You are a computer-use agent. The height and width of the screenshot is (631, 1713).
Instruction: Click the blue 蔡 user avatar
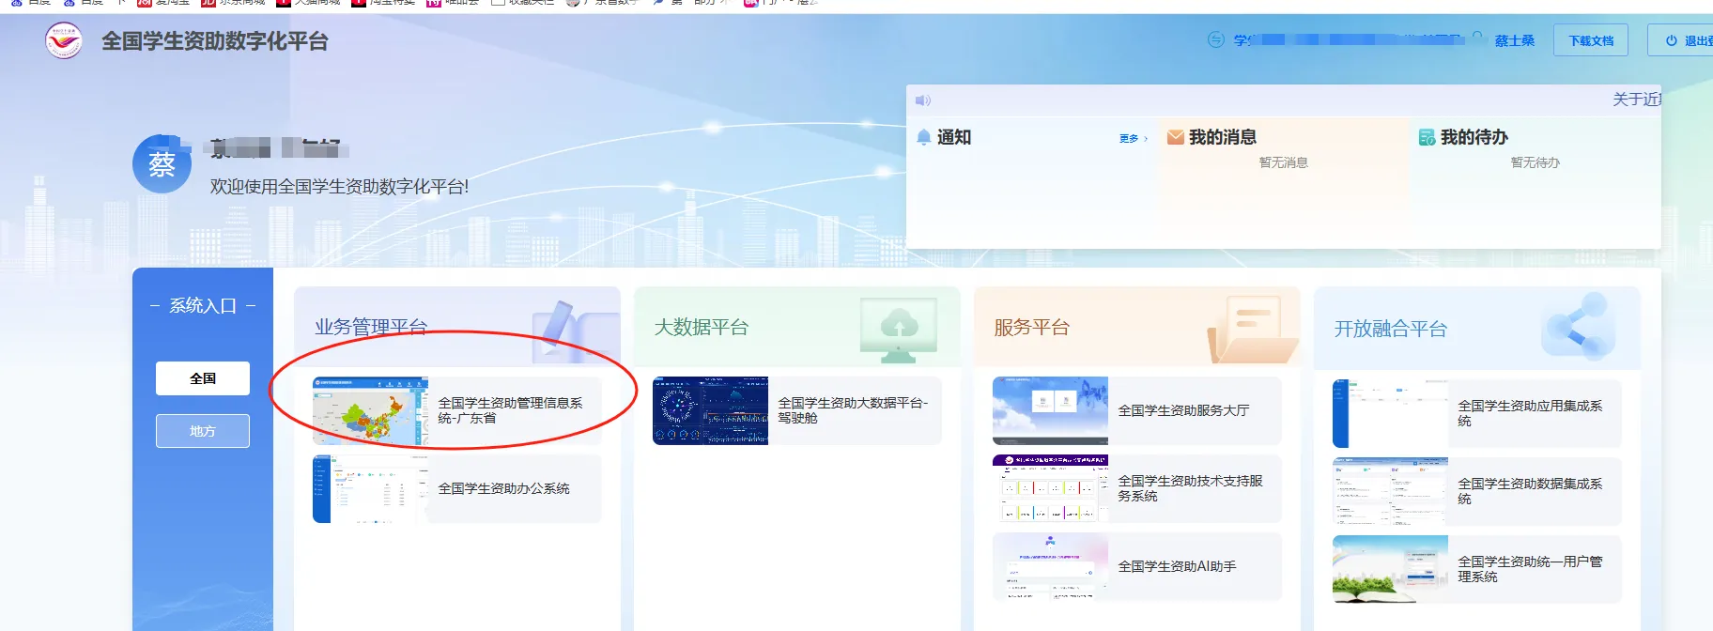click(x=162, y=164)
